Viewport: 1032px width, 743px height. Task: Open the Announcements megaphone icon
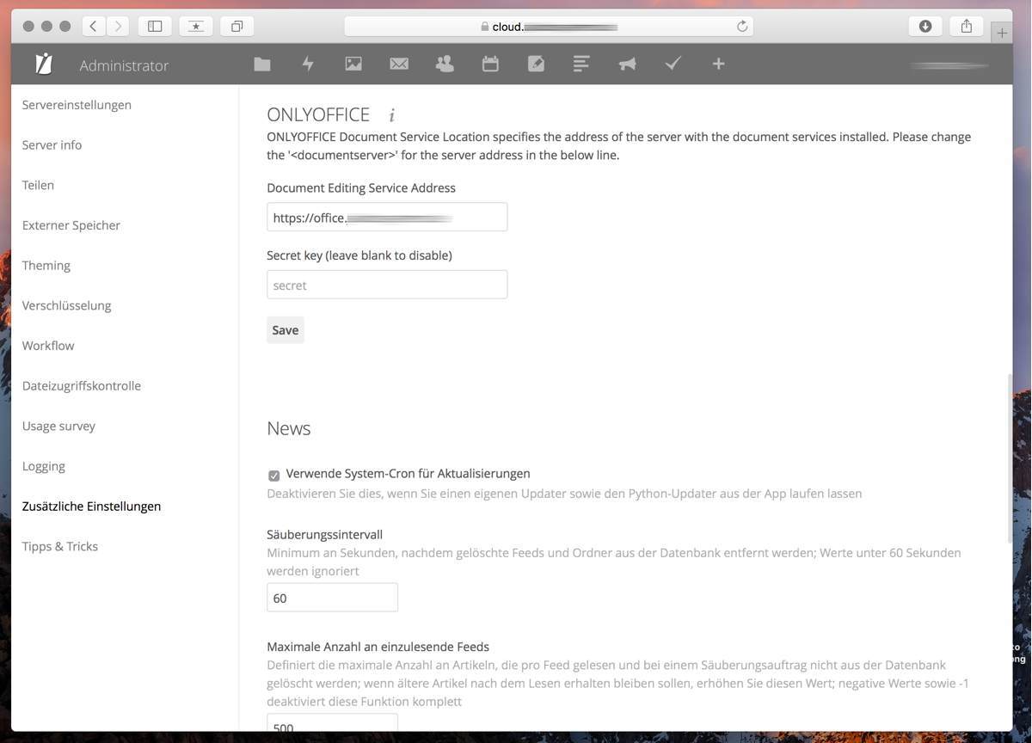tap(627, 64)
